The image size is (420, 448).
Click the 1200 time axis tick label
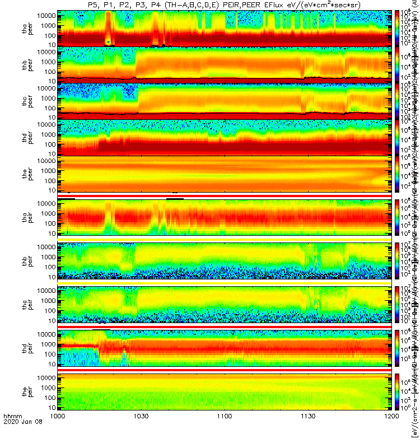coord(391,416)
